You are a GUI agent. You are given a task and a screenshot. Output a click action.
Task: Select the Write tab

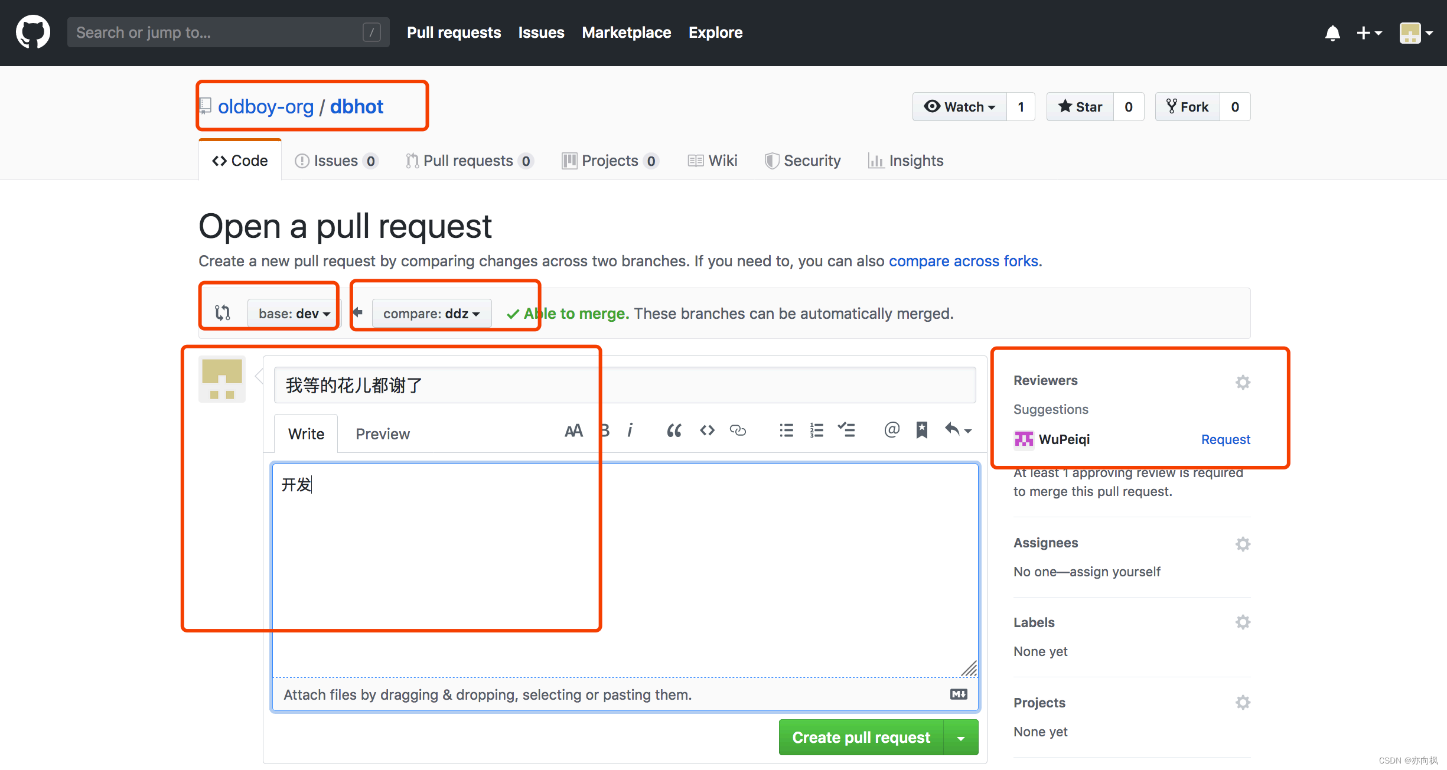point(306,434)
